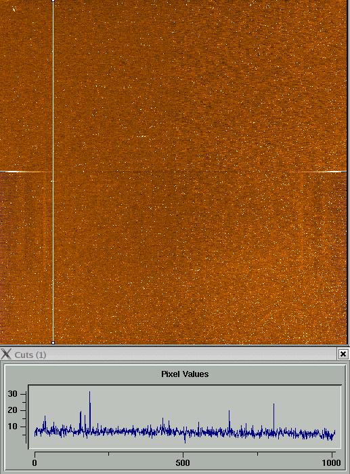The height and width of the screenshot is (474, 350).
Task: Click the x-axis label 500
Action: [183, 463]
